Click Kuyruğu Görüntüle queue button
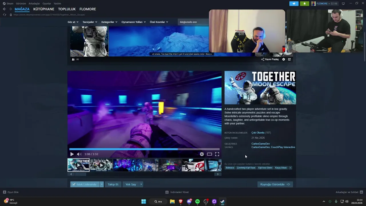The width and height of the screenshot is (366, 206). pos(275,184)
